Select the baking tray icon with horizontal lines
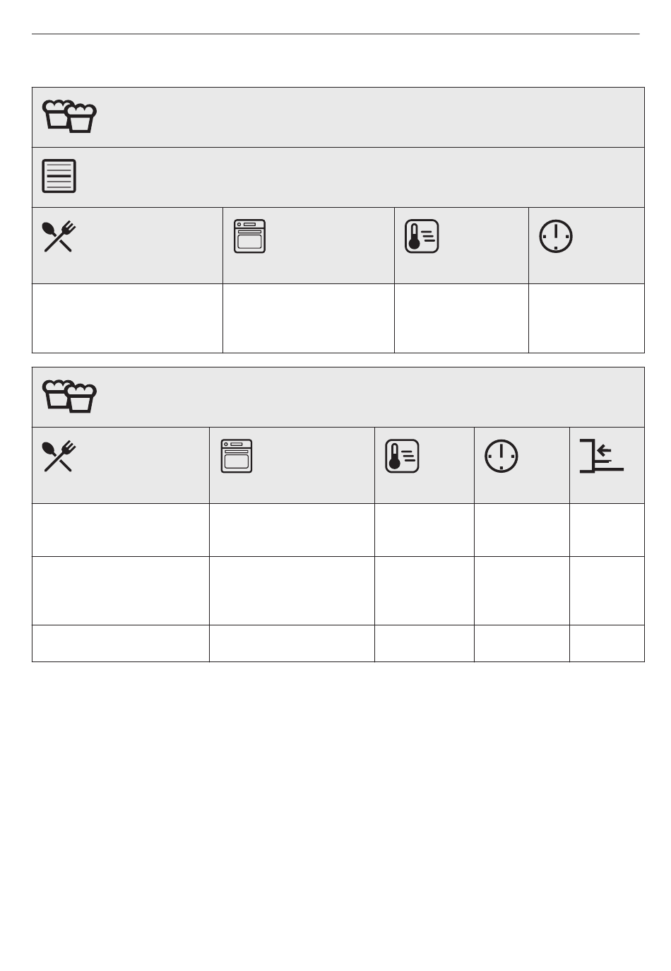The image size is (671, 971). click(x=59, y=177)
